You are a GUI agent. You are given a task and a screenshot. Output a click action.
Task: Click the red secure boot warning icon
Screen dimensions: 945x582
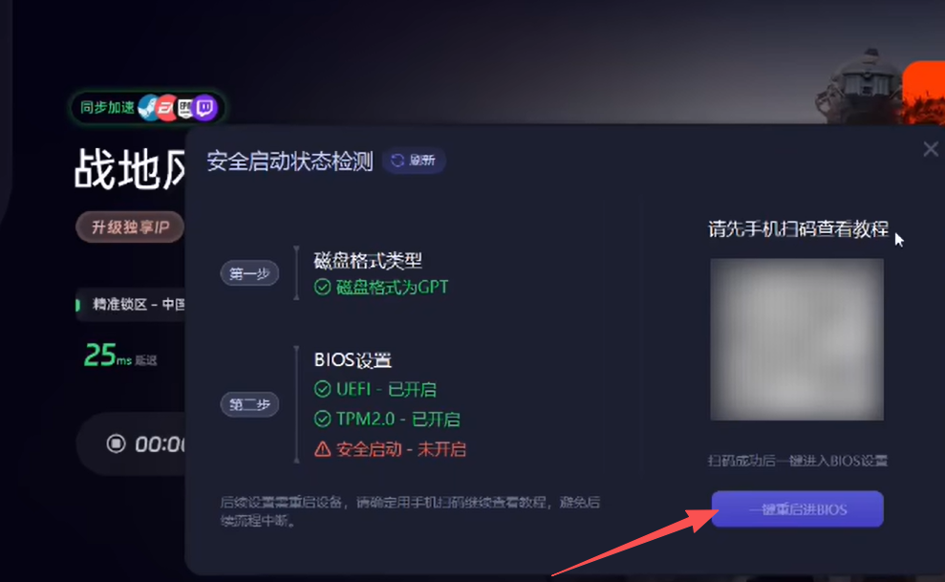(x=322, y=449)
